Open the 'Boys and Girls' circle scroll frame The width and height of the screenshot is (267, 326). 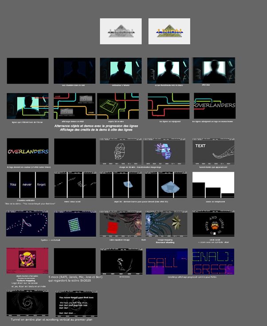tap(213, 223)
